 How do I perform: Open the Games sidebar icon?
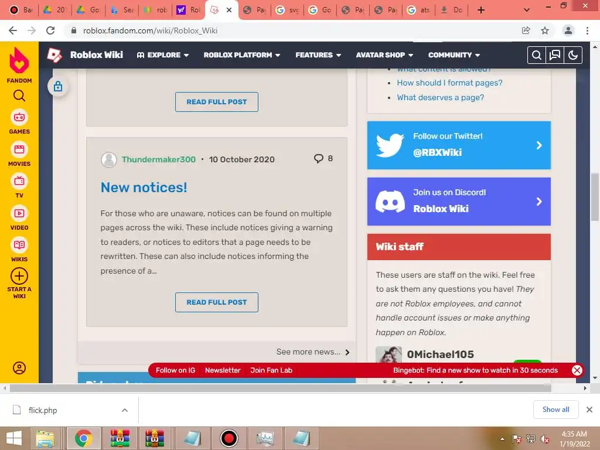[x=19, y=117]
